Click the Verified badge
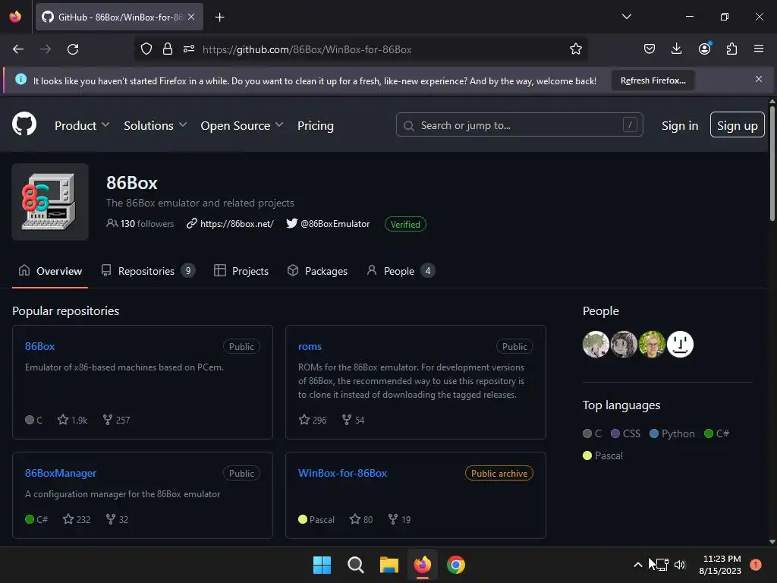Screen dimensions: 777x583 405,224
